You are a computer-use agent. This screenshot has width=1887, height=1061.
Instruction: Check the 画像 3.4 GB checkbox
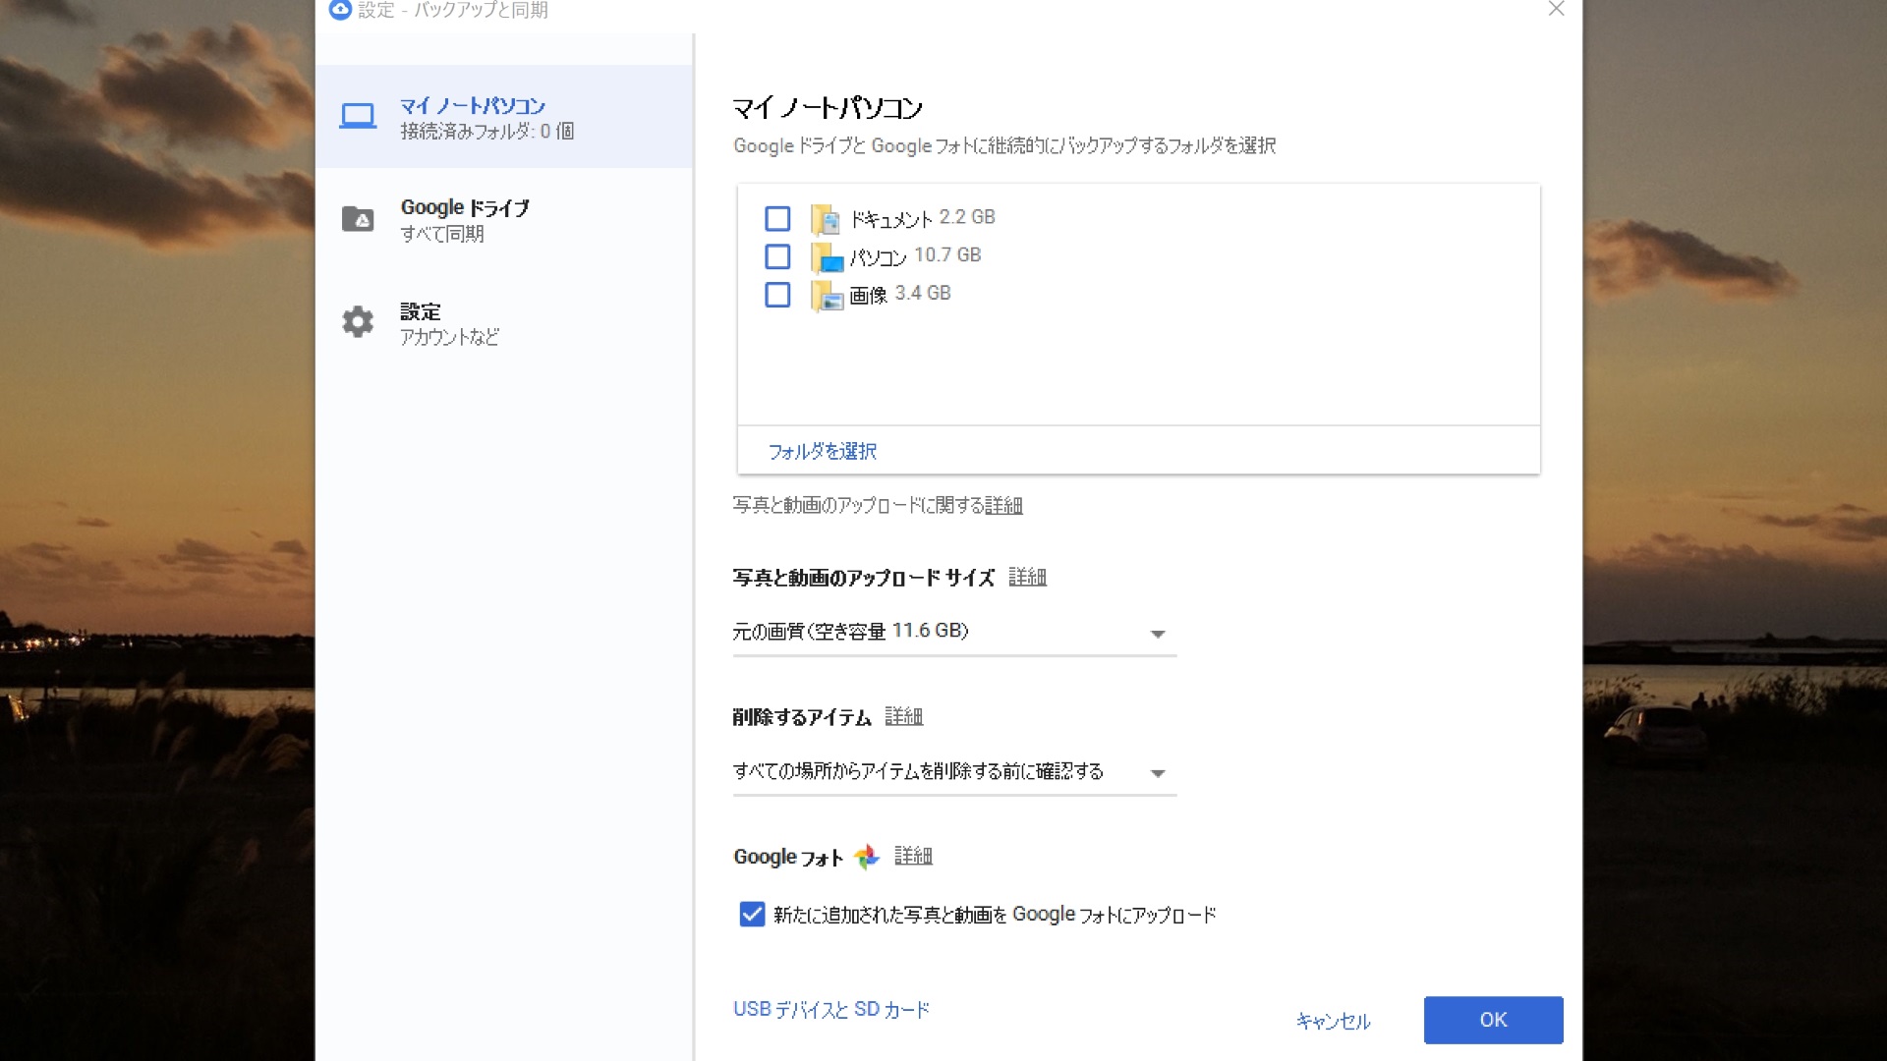pos(777,295)
